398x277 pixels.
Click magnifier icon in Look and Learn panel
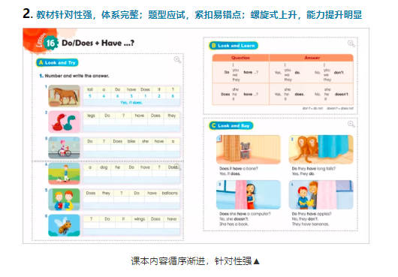[x=351, y=44]
